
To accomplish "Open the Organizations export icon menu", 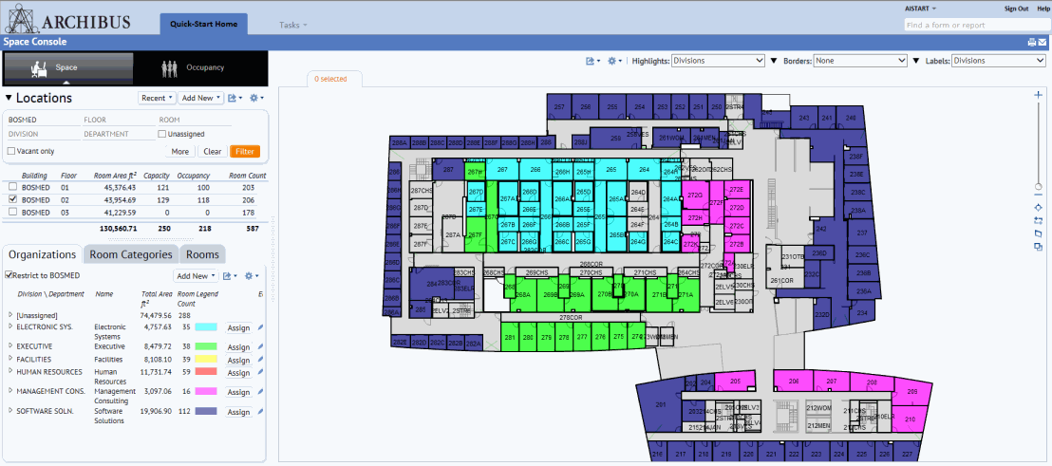I will 230,276.
